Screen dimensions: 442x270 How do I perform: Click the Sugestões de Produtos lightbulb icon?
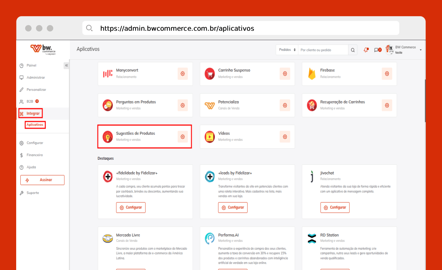click(x=108, y=137)
